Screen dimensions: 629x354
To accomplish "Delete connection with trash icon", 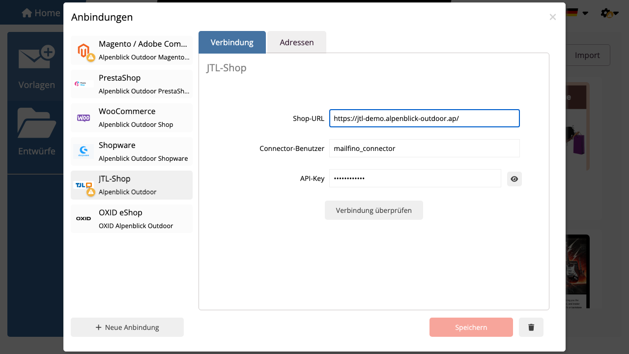I will pos(531,327).
